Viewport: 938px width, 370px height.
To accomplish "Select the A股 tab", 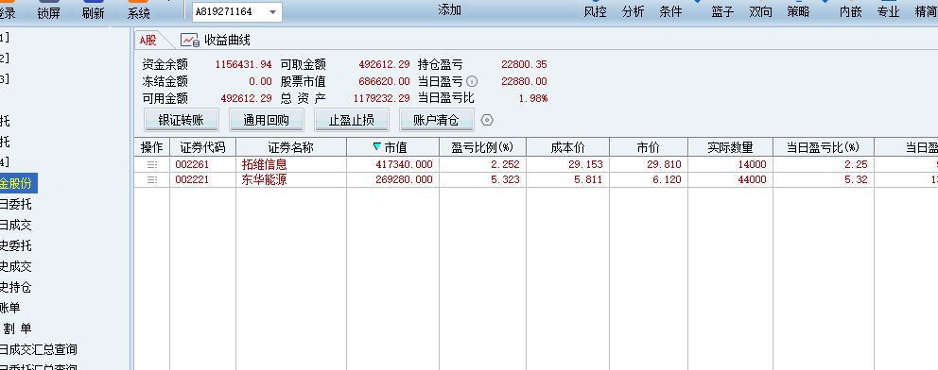I will (148, 40).
